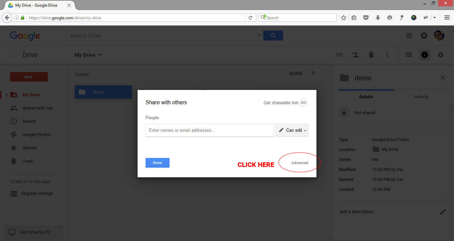Click the names or email addresses field
Image resolution: width=454 pixels, height=241 pixels.
209,130
